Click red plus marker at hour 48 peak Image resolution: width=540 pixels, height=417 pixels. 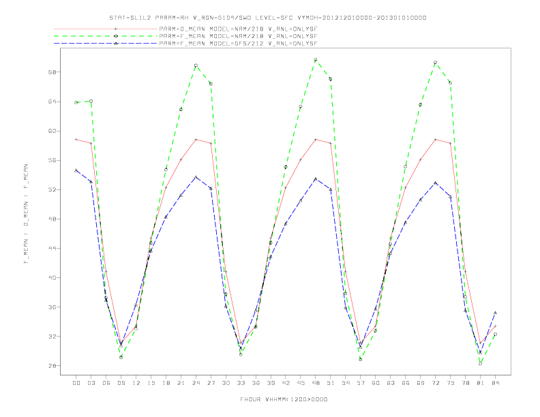coord(316,140)
